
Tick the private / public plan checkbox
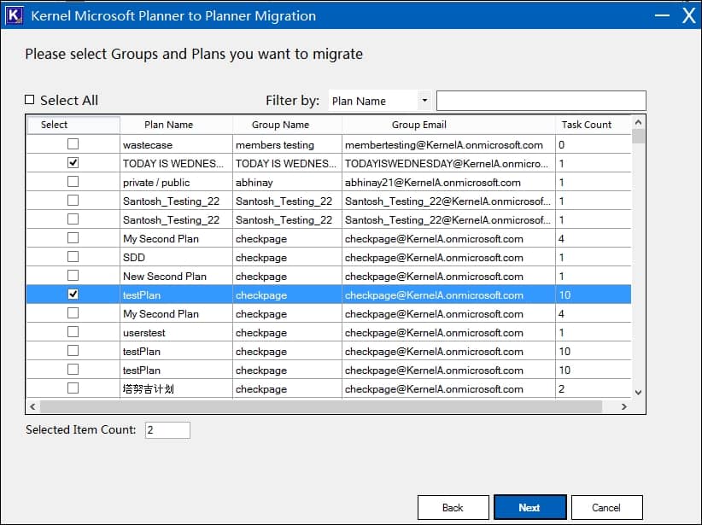(x=73, y=182)
